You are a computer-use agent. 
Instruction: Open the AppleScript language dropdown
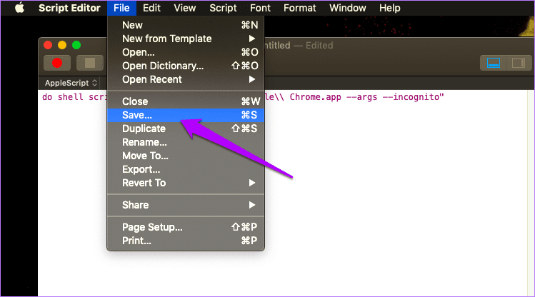click(71, 83)
